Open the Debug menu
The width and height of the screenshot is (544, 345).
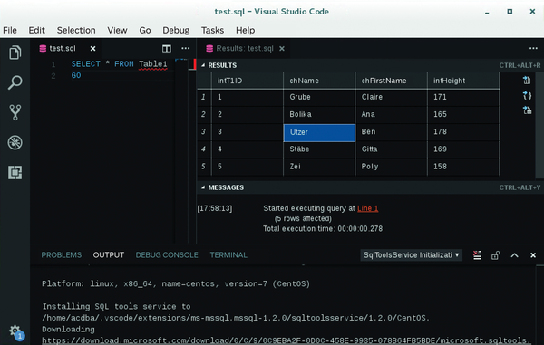176,31
